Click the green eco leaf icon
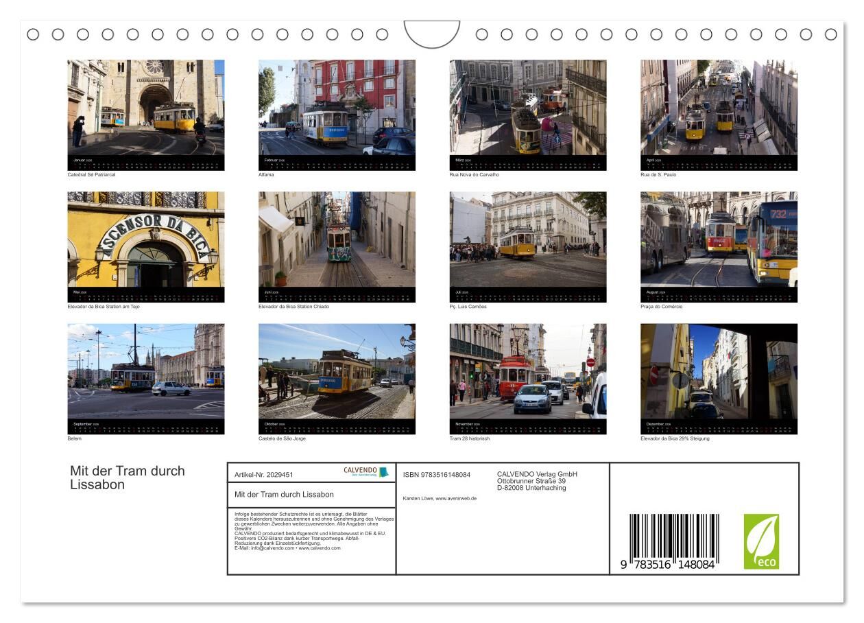864x623 pixels. pos(761,541)
